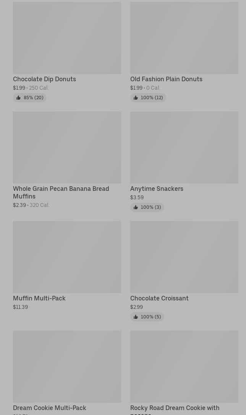Viewport: 246px width, 415px height.
Task: Open the Dream Cookie Multi-Pack title link
Action: (x=50, y=408)
